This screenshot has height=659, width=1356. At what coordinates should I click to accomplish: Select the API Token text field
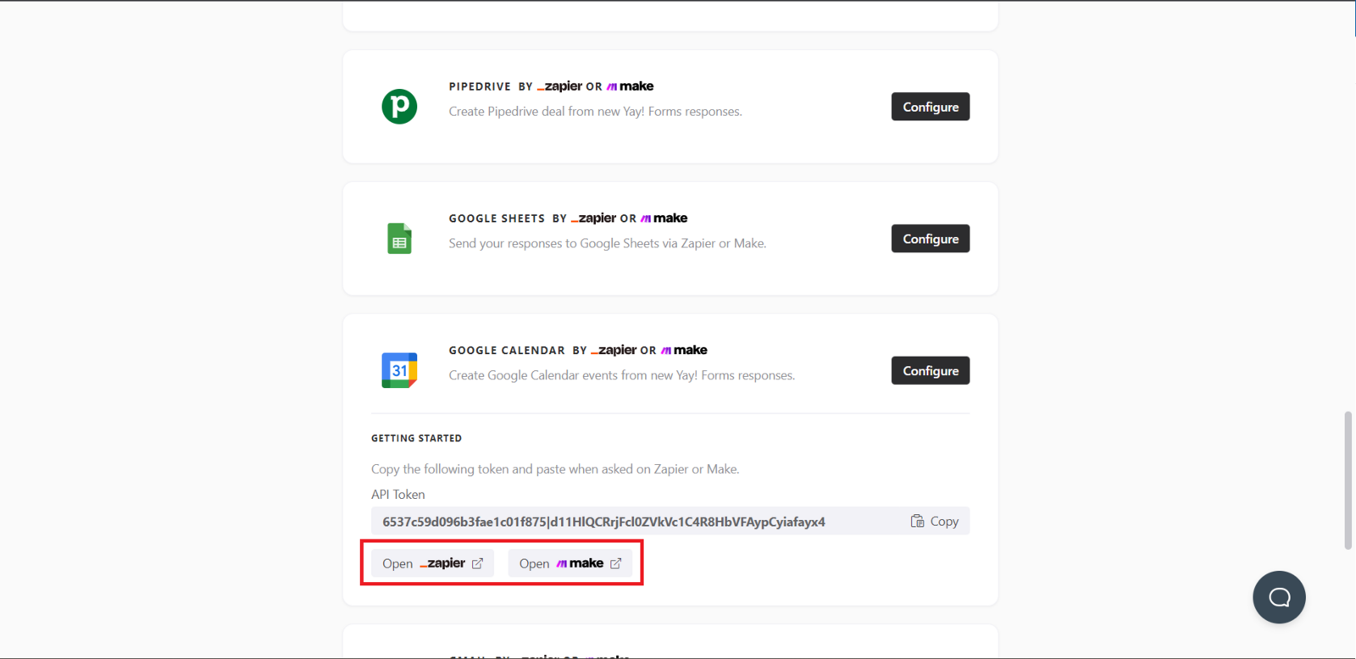point(627,522)
